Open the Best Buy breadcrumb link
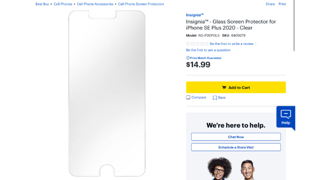323x180 pixels. pos(42,4)
